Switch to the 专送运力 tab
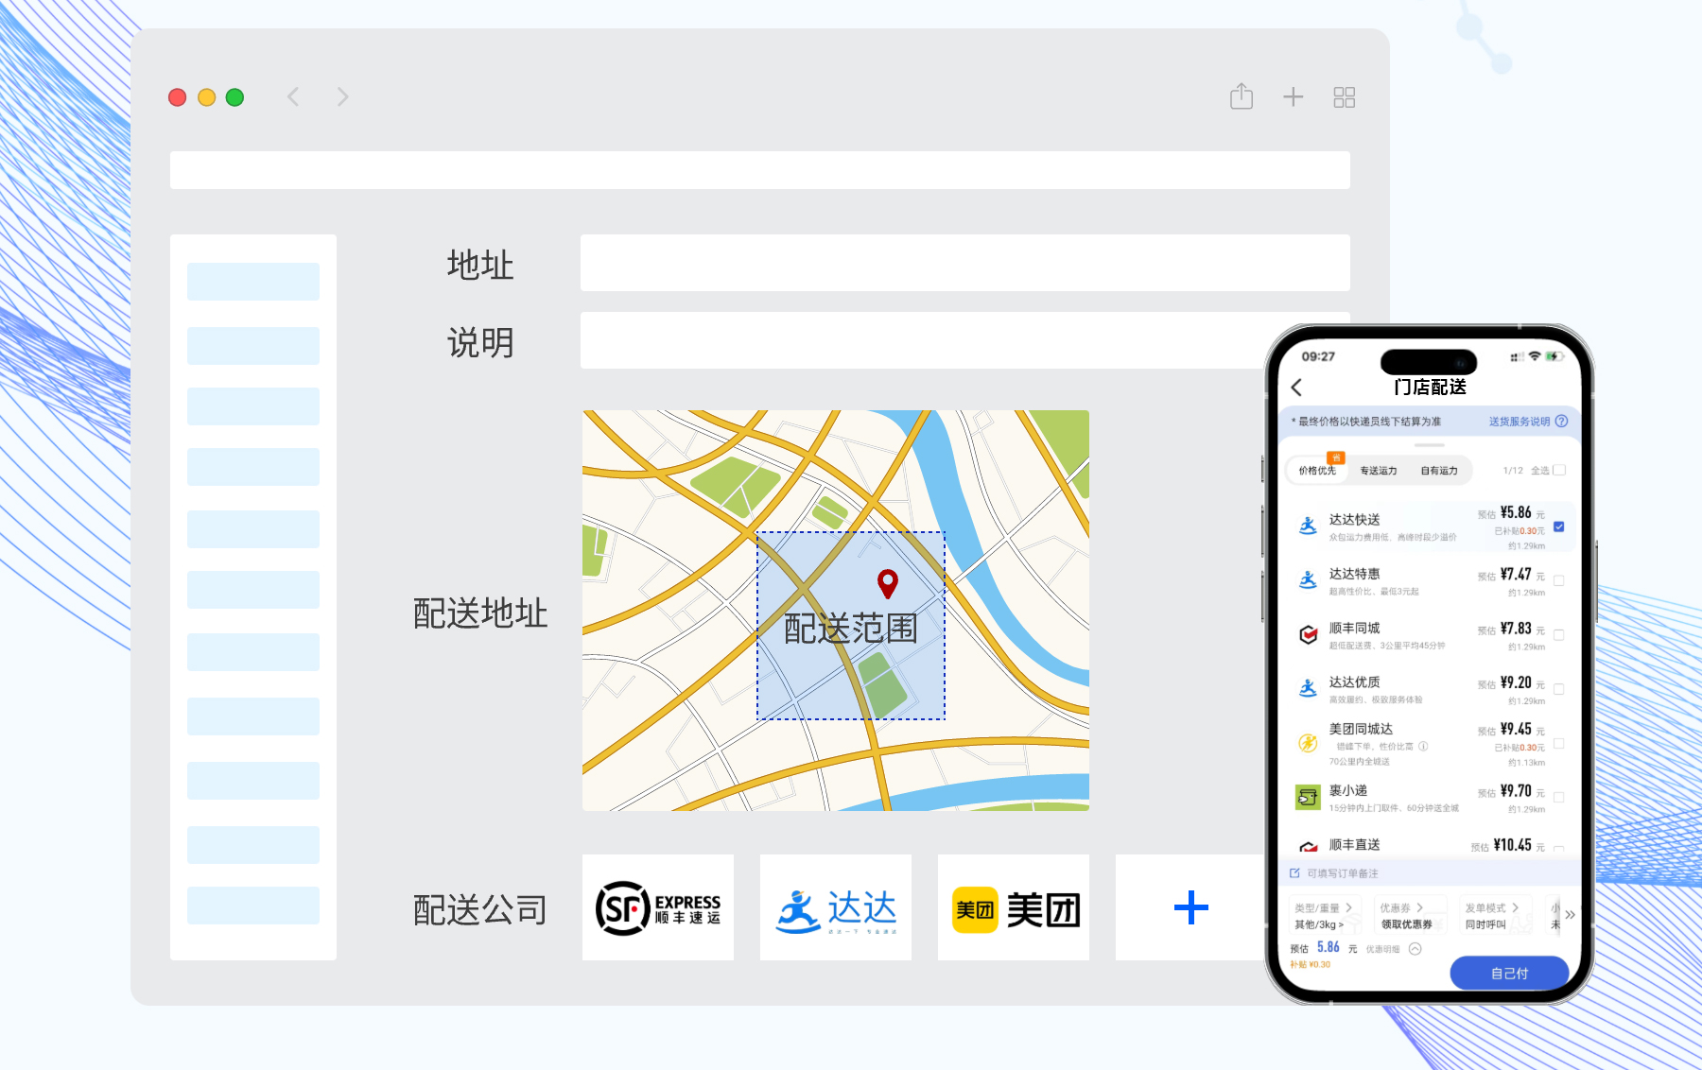Viewport: 1702px width, 1070px height. (x=1378, y=470)
